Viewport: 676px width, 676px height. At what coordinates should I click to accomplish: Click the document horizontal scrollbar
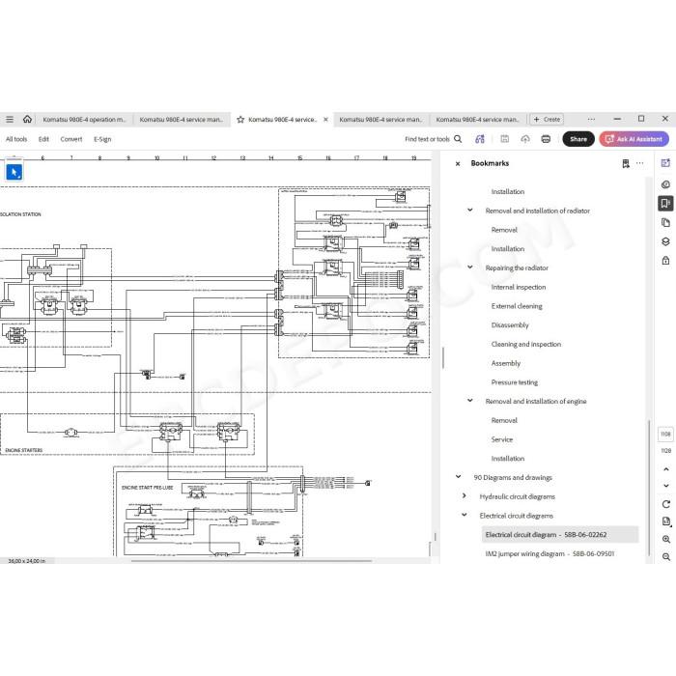pos(251,561)
